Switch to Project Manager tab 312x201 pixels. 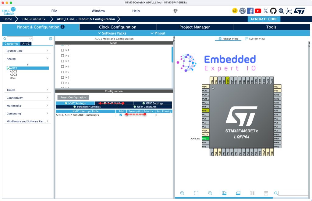click(195, 27)
